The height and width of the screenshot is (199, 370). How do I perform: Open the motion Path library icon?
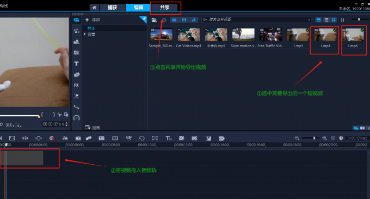(x=76, y=107)
